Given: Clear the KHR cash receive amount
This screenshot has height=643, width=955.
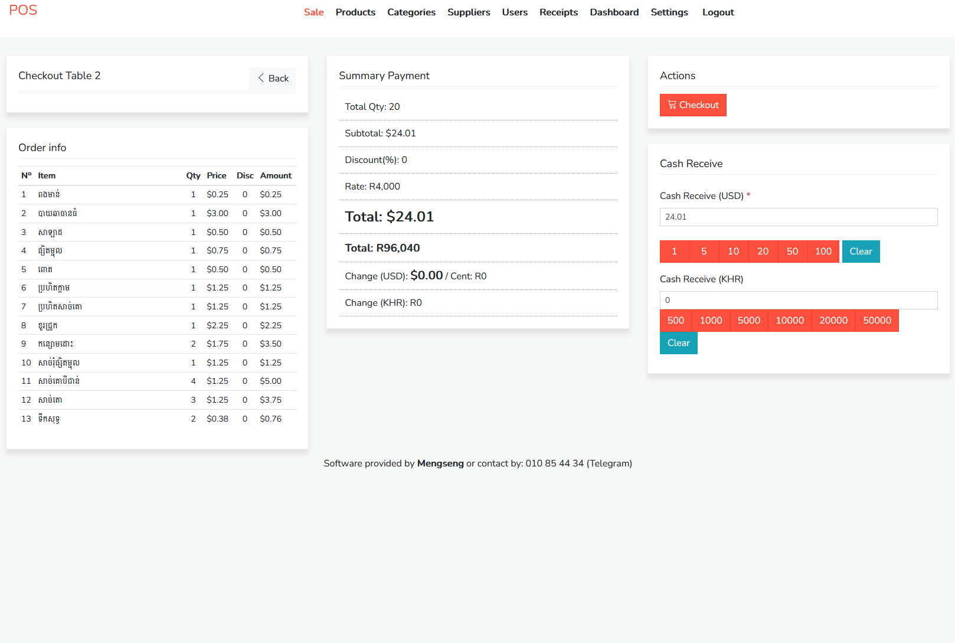Looking at the screenshot, I should [x=678, y=343].
